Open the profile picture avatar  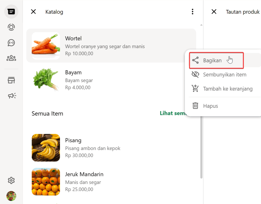[11, 196]
